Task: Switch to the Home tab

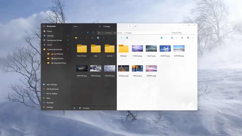Action: 75,26
